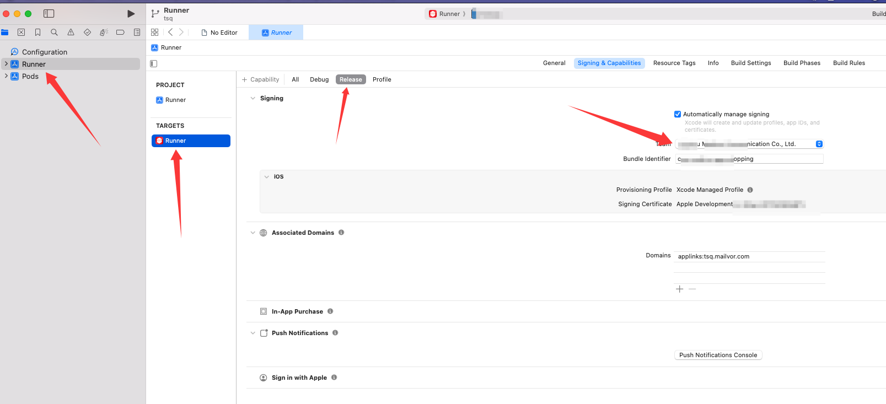The height and width of the screenshot is (404, 886).
Task: Open Push Notifications Console
Action: (x=717, y=355)
